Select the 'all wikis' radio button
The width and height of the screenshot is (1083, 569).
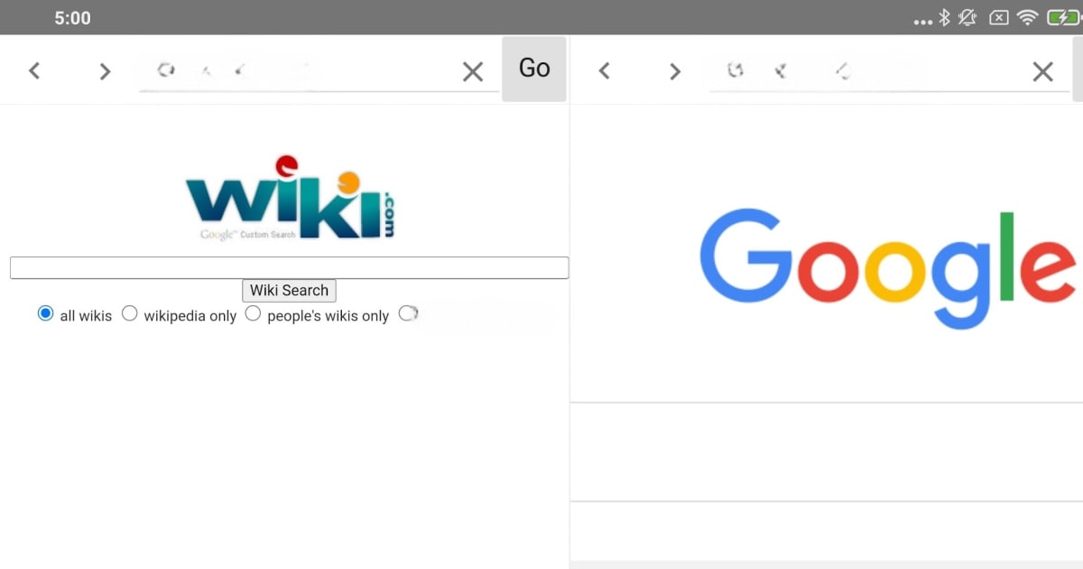[x=45, y=313]
